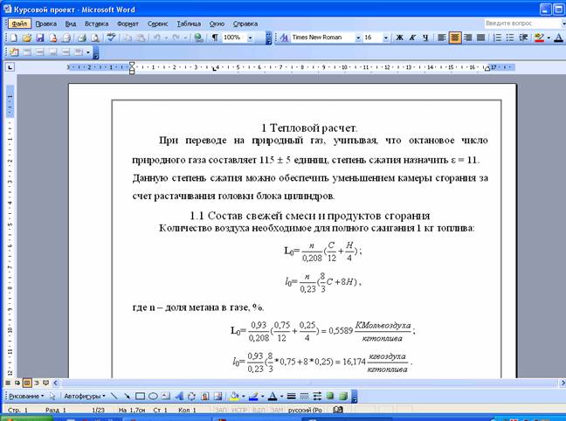566x421 pixels.
Task: Apply shadow style to shape
Action: pyautogui.click(x=330, y=396)
